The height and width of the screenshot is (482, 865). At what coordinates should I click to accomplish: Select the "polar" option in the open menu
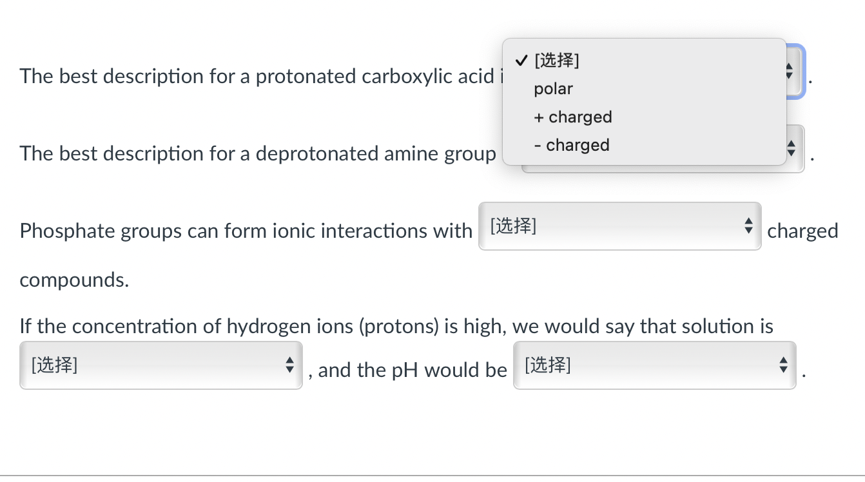click(x=554, y=89)
